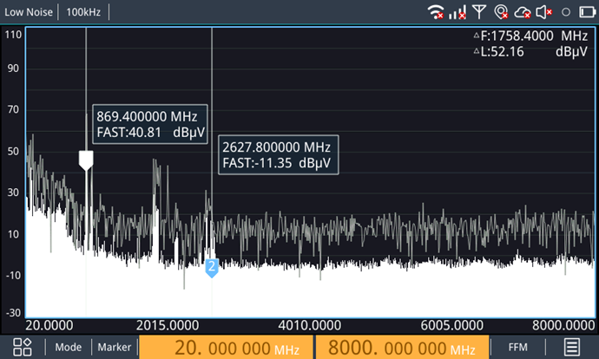
Task: Open the hamburger menu icon
Action: click(571, 347)
